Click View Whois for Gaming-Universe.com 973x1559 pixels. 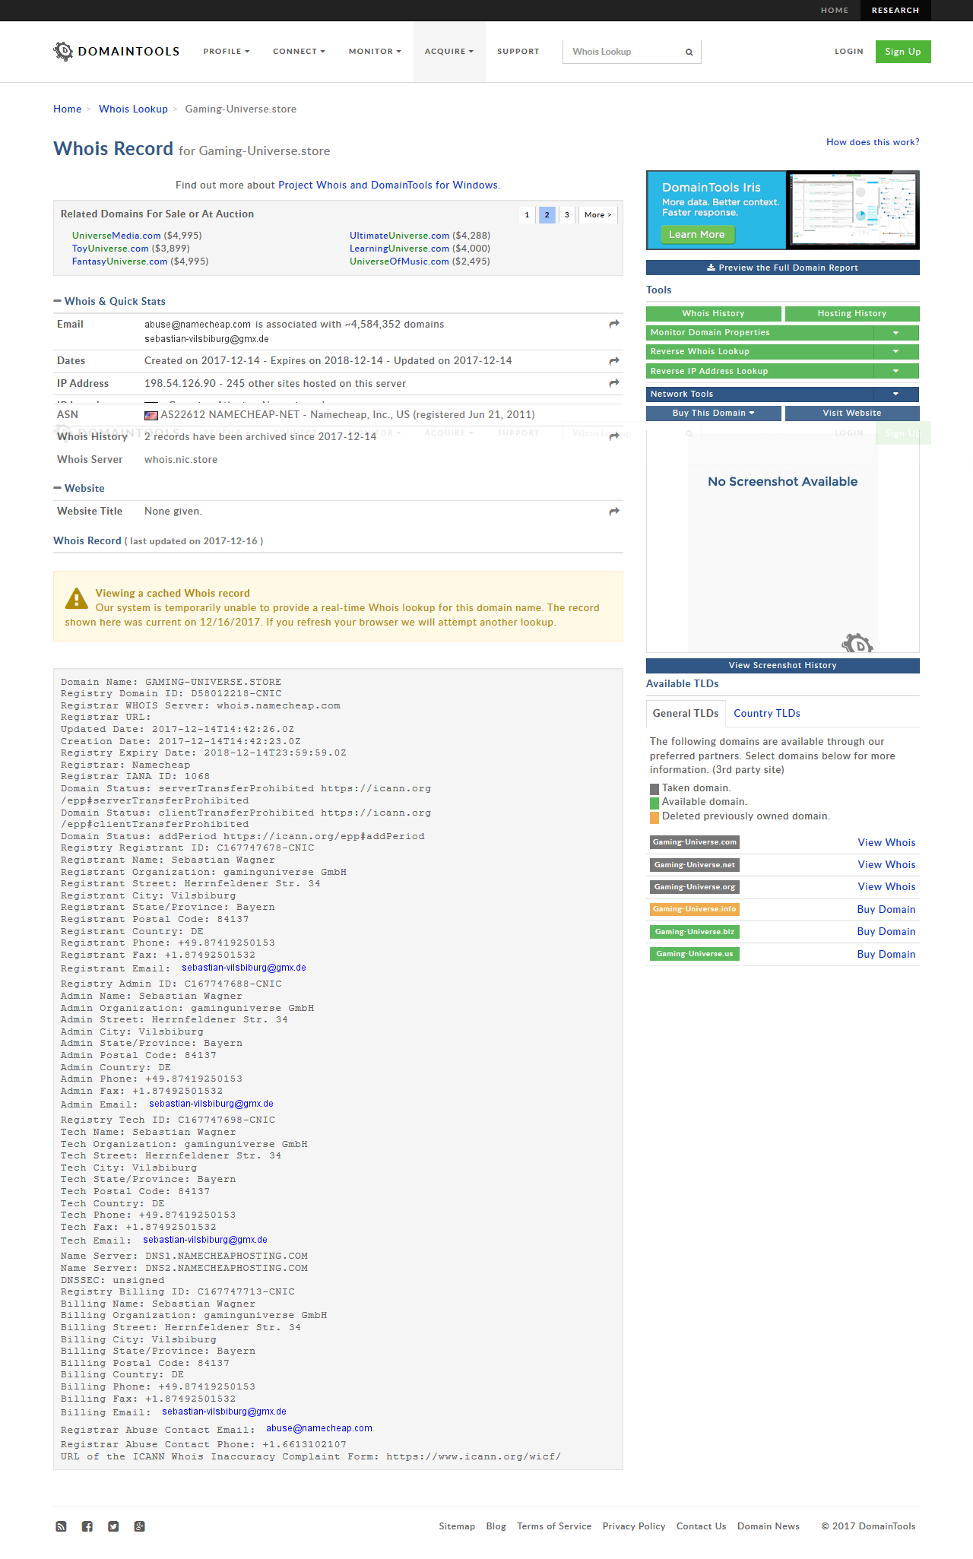886,843
